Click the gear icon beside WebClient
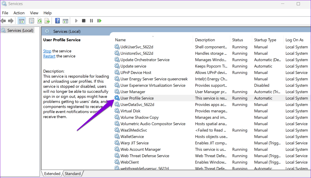Viewport: 311px width, 178px height. [117, 162]
